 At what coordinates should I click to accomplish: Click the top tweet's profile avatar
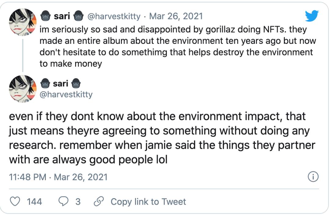[x=23, y=22]
